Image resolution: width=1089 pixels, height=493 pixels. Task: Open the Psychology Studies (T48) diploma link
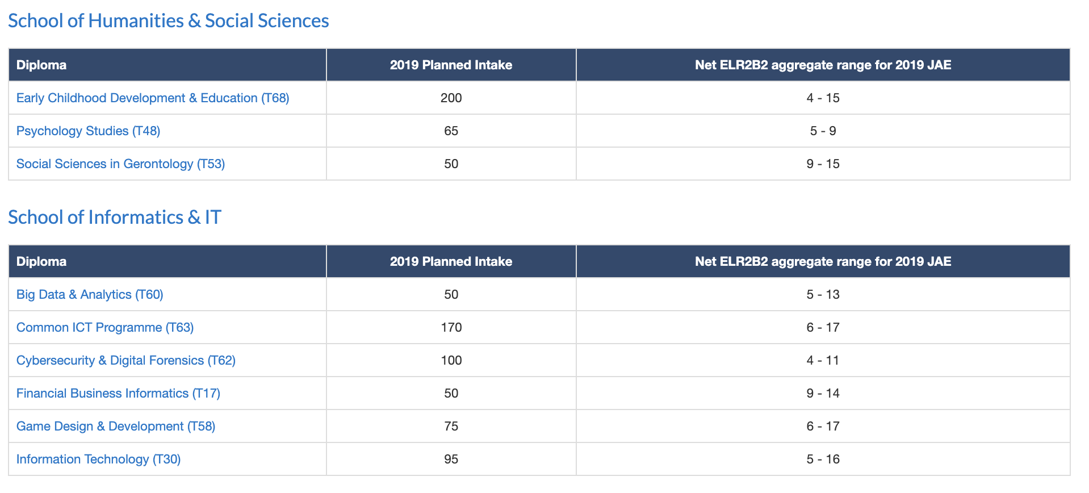[88, 131]
